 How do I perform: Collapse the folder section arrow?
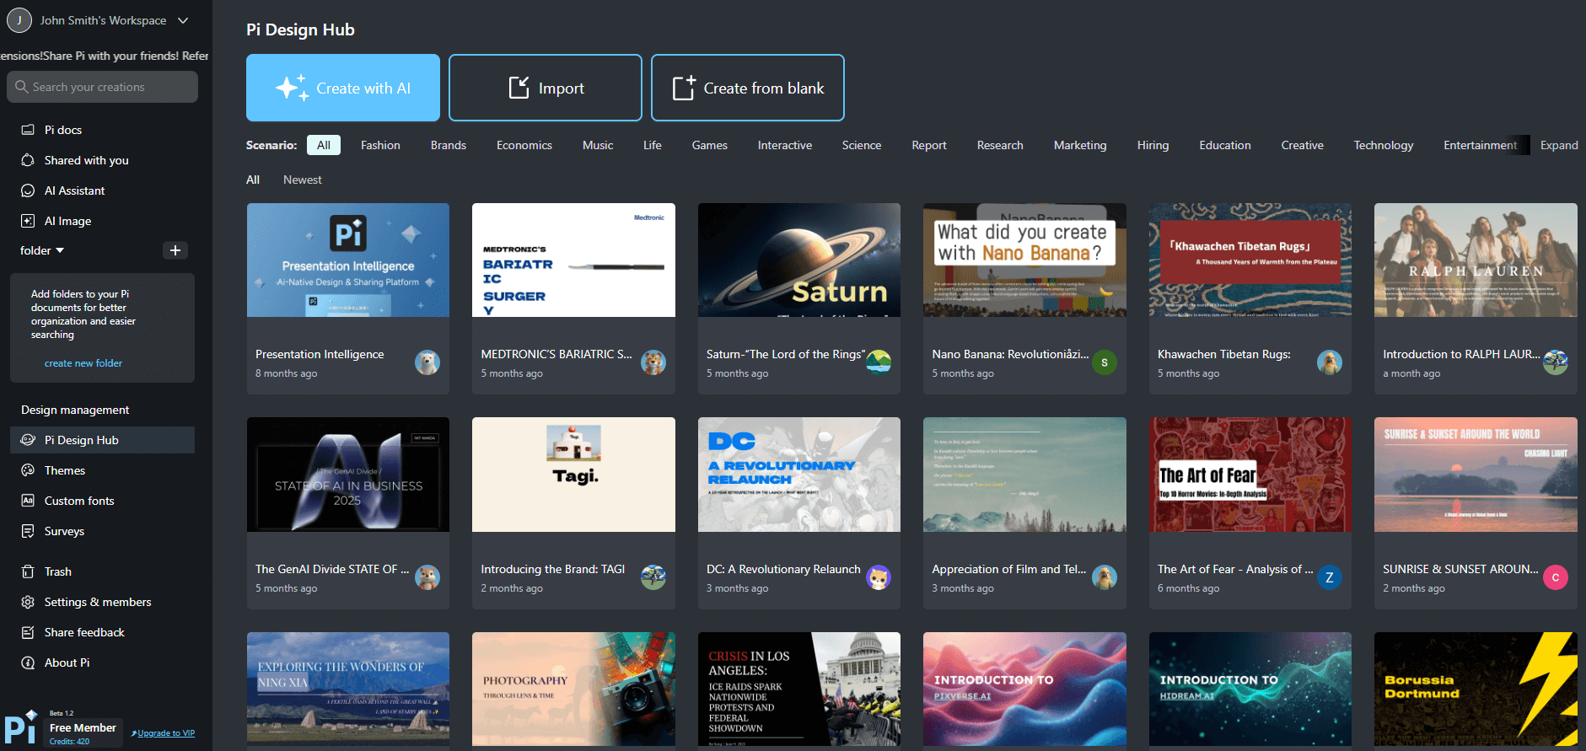click(60, 250)
